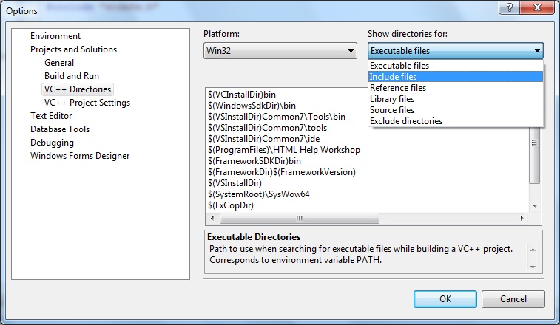Click the dialog Help question mark button

[x=508, y=7]
